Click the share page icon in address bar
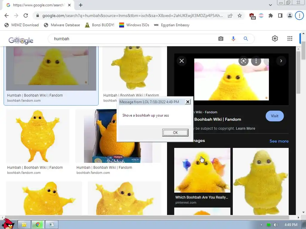Image resolution: width=306 pixels, height=229 pixels. pos(230,16)
